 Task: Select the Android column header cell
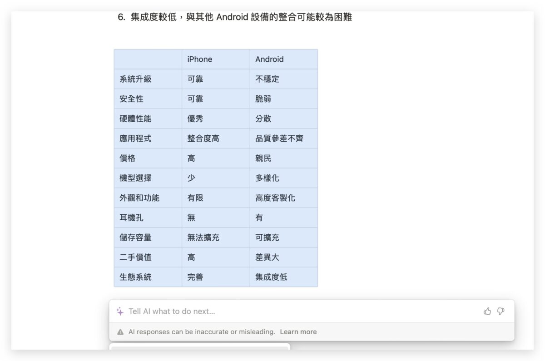(284, 59)
